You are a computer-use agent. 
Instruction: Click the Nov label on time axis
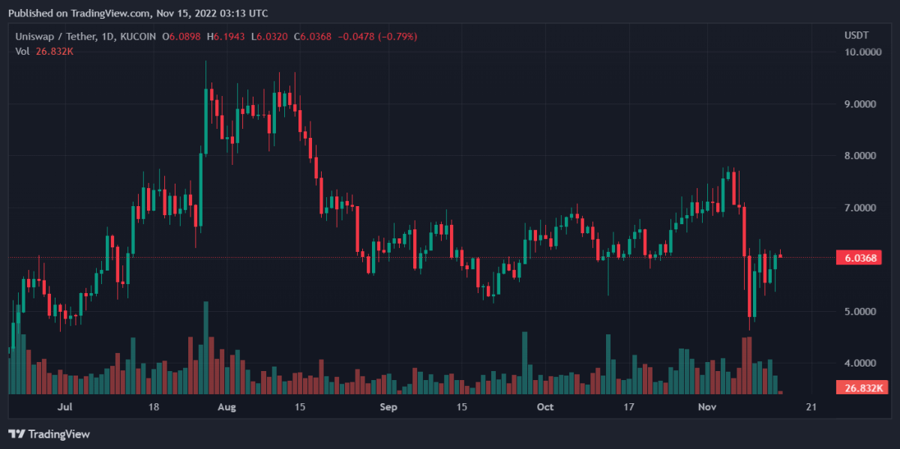(x=706, y=407)
